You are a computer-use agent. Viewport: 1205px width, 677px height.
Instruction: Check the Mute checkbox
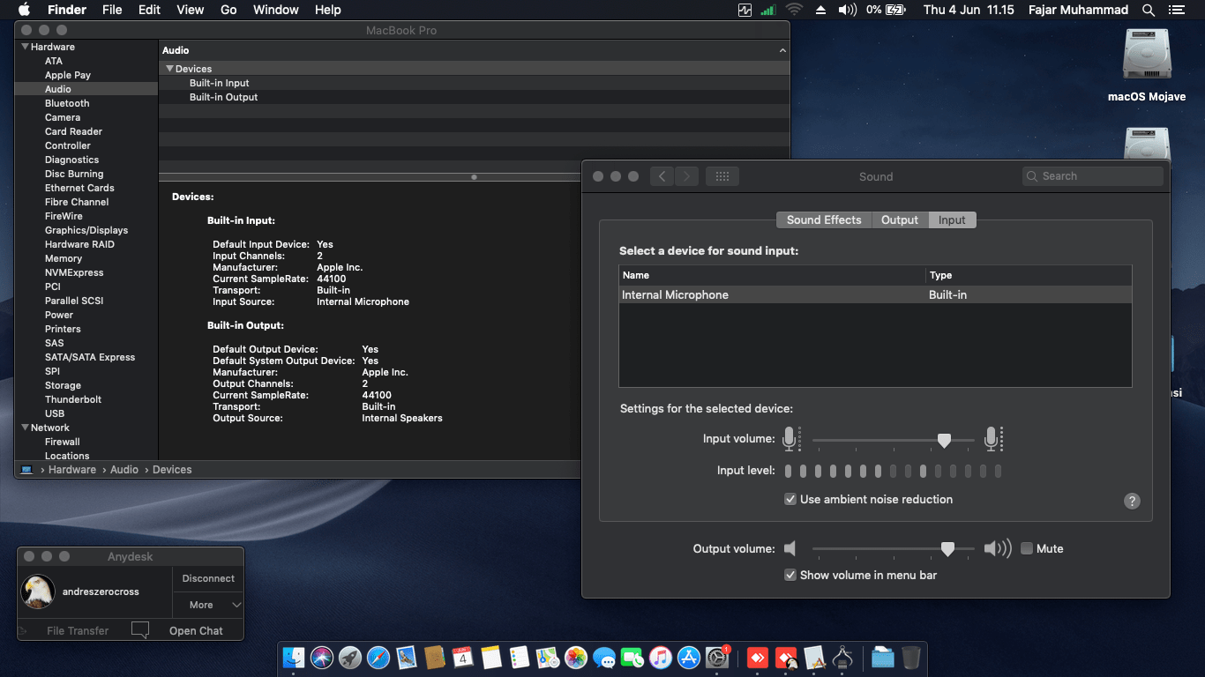[1027, 548]
